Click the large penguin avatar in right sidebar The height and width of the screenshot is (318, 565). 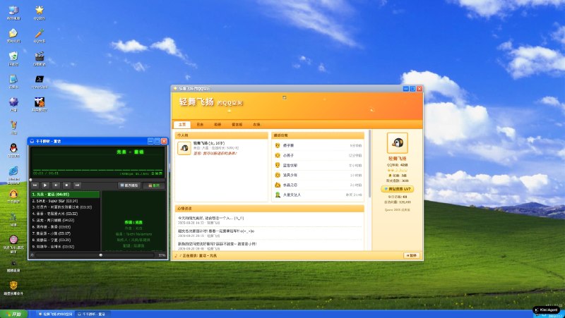click(x=398, y=143)
